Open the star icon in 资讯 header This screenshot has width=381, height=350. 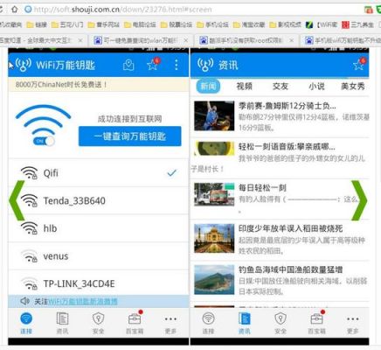pyautogui.click(x=359, y=64)
